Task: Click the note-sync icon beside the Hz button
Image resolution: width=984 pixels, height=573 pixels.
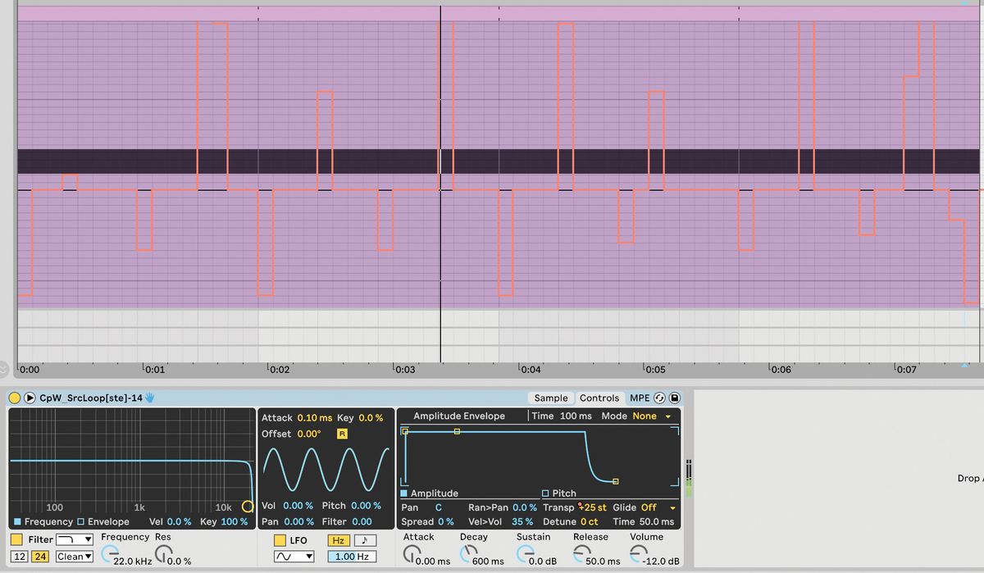Action: 364,540
